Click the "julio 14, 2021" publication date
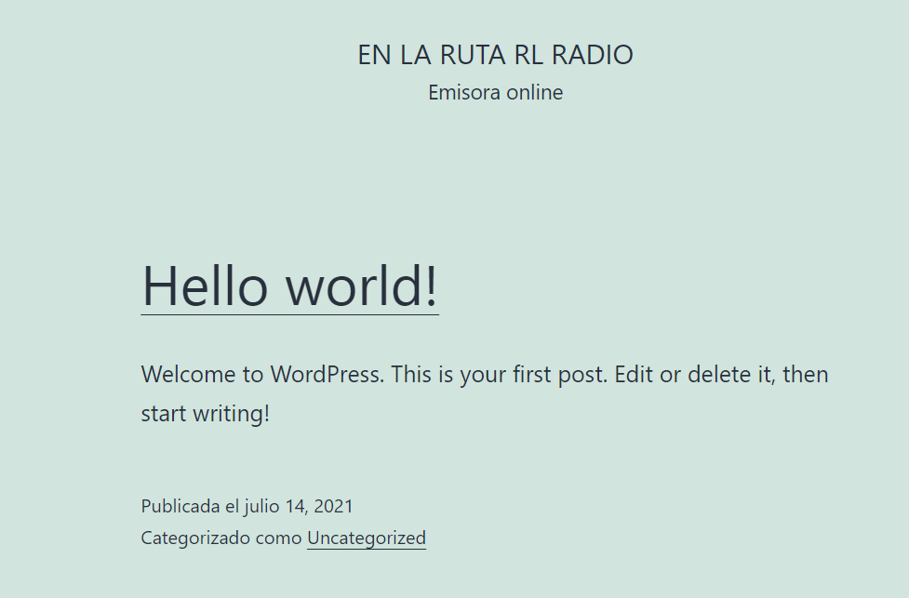909x598 pixels. 299,507
